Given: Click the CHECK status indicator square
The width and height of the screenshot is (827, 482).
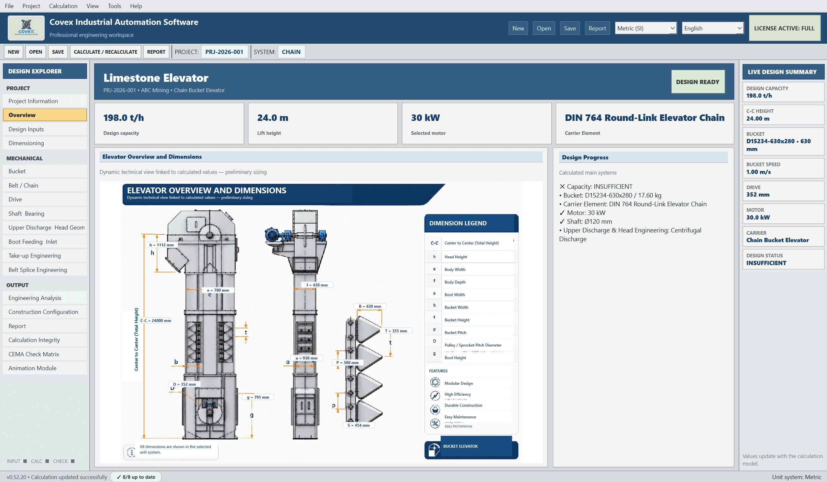Looking at the screenshot, I should pos(72,461).
